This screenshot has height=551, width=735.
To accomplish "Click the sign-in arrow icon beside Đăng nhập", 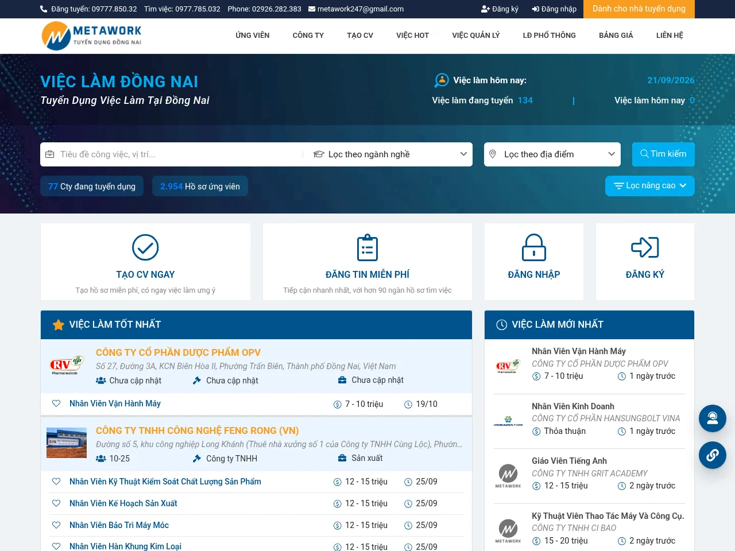I will (x=535, y=9).
